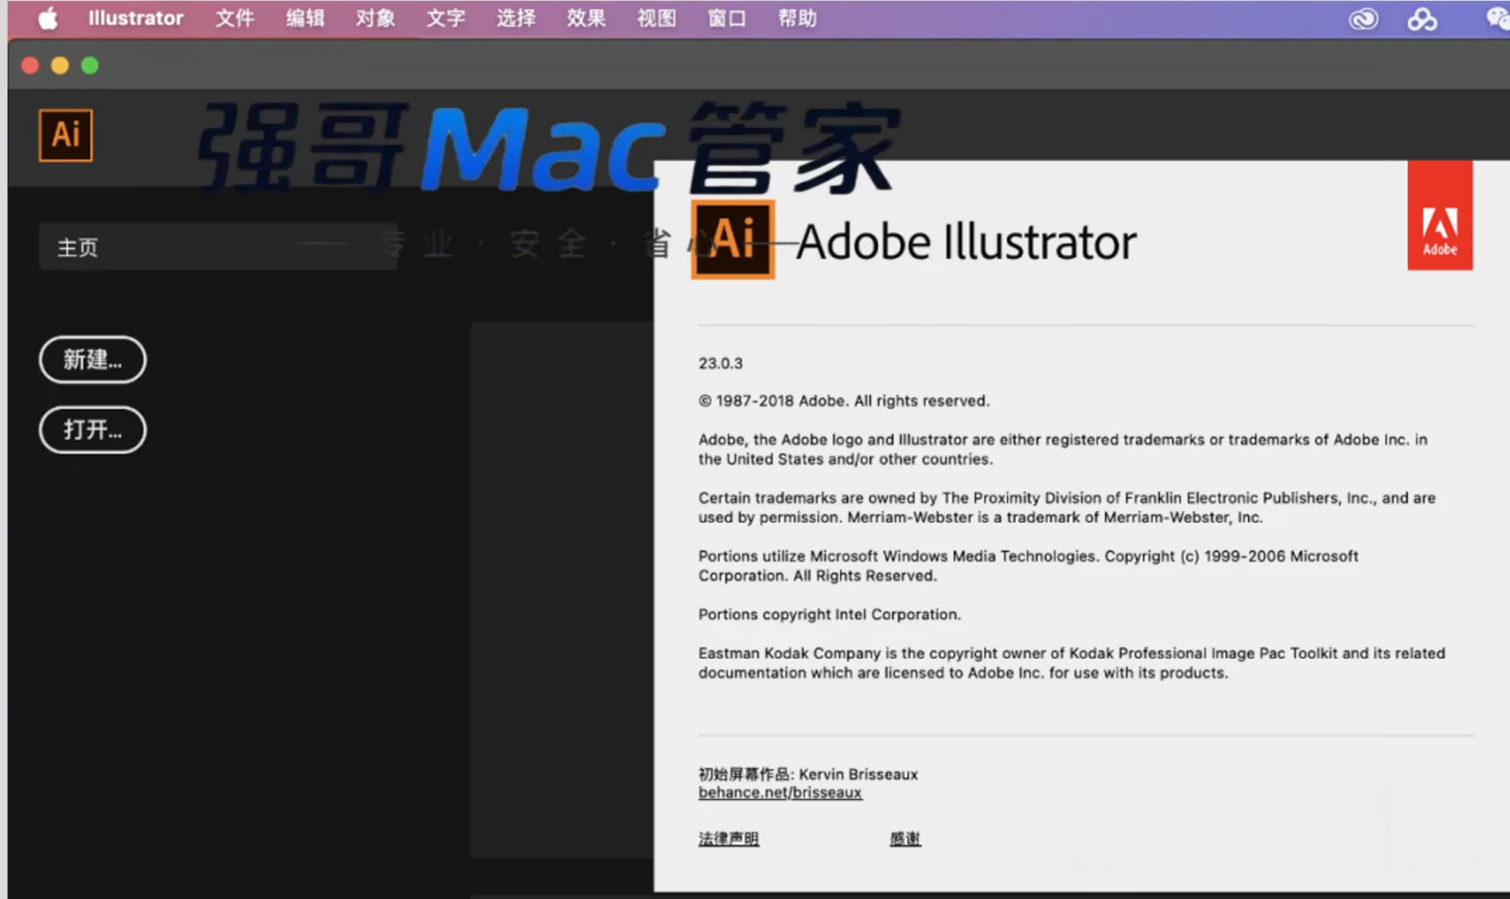Open the 窗口 menu
1510x899 pixels.
click(x=727, y=18)
